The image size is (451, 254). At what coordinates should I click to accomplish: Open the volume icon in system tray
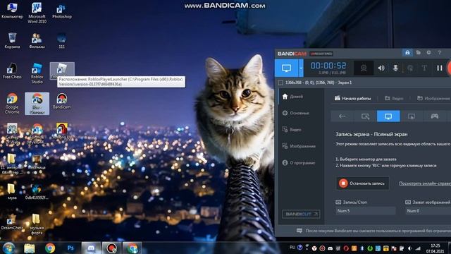410,248
